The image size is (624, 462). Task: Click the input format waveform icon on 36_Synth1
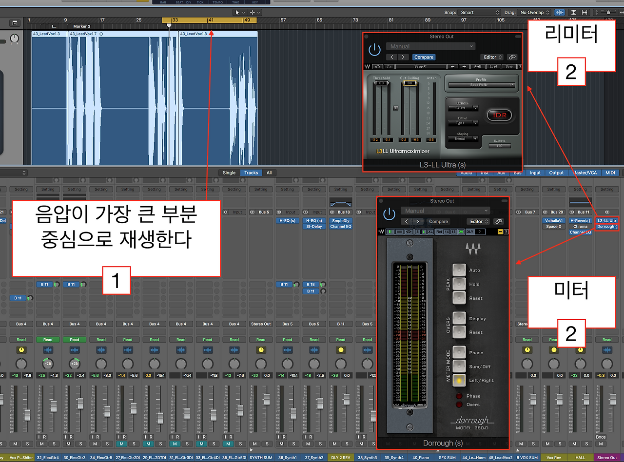pyautogui.click(x=288, y=350)
